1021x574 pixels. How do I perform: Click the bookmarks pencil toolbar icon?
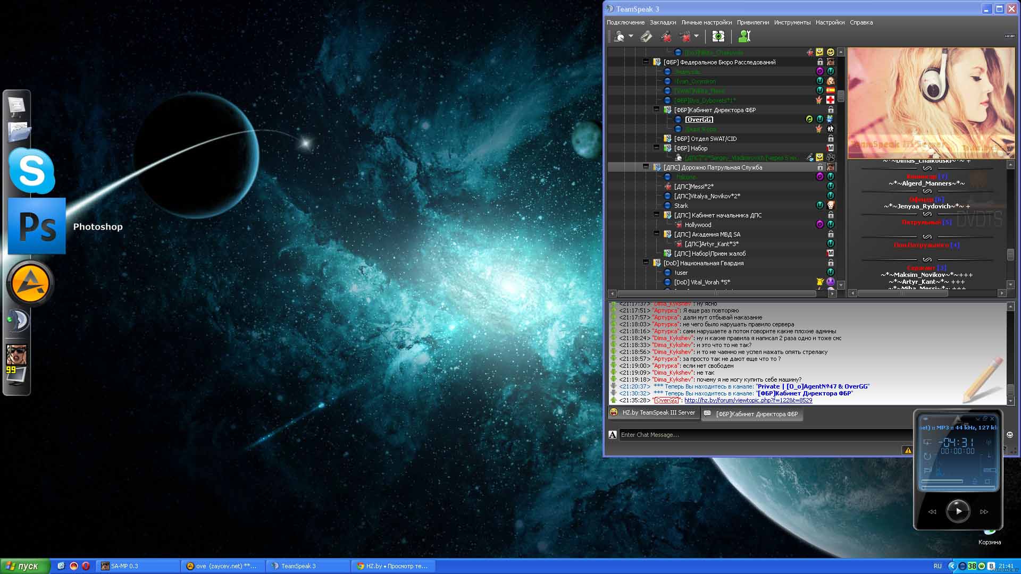(646, 36)
